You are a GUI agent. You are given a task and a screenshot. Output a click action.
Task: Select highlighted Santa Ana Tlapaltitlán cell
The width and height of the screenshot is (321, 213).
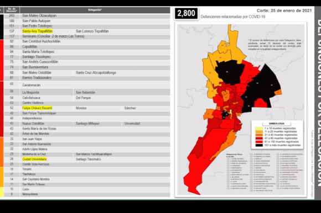pyautogui.click(x=38, y=31)
